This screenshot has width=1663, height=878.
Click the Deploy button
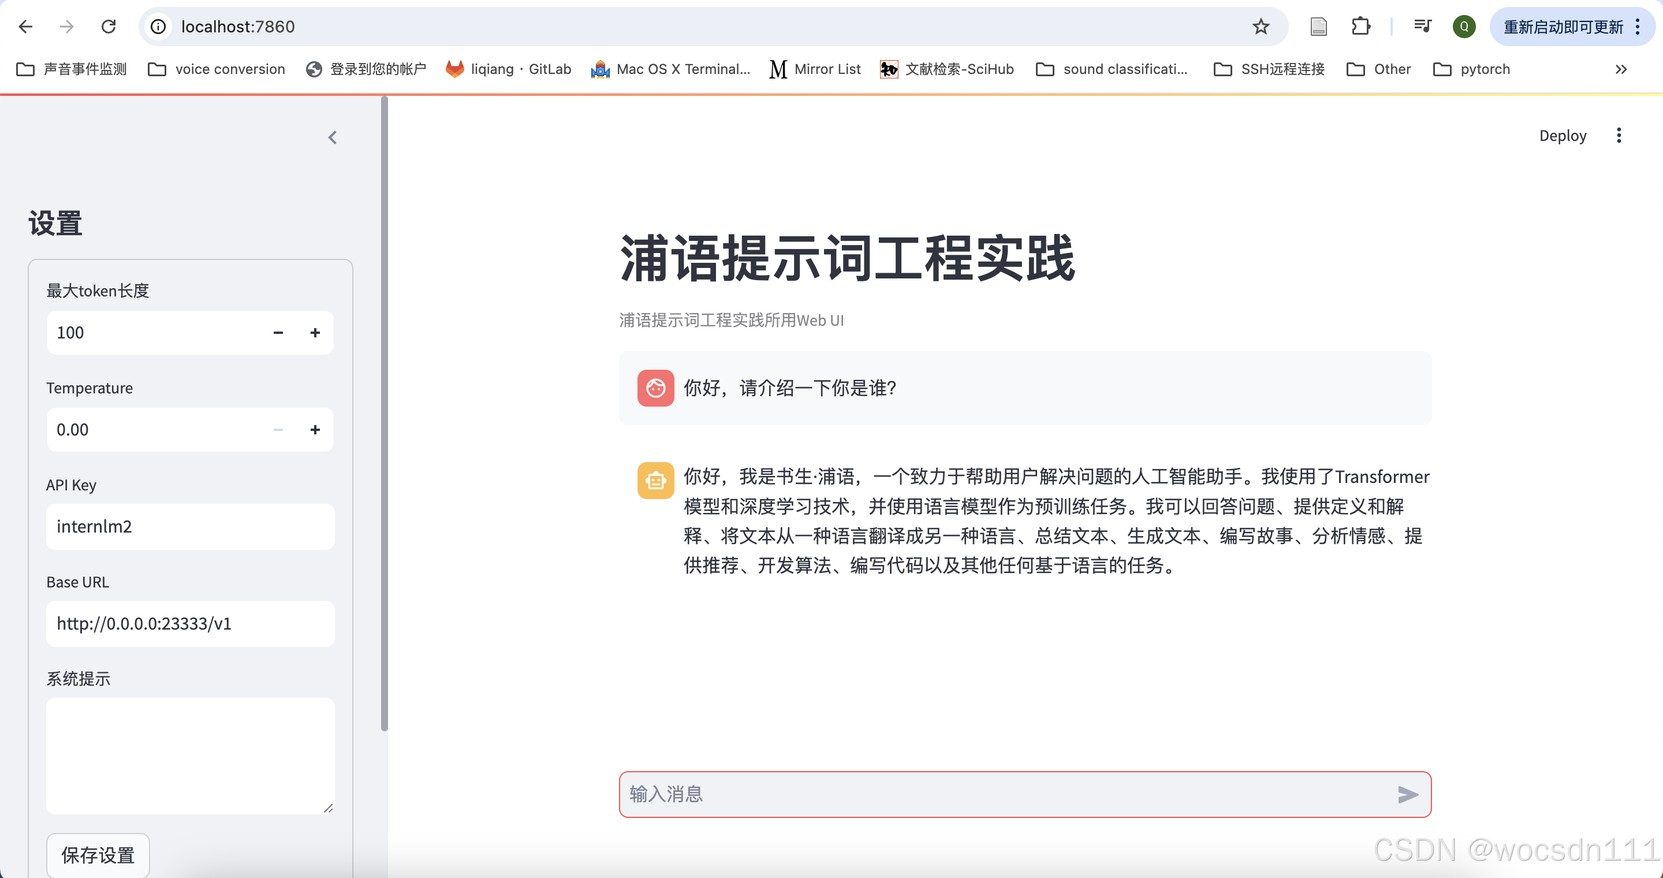(x=1563, y=136)
